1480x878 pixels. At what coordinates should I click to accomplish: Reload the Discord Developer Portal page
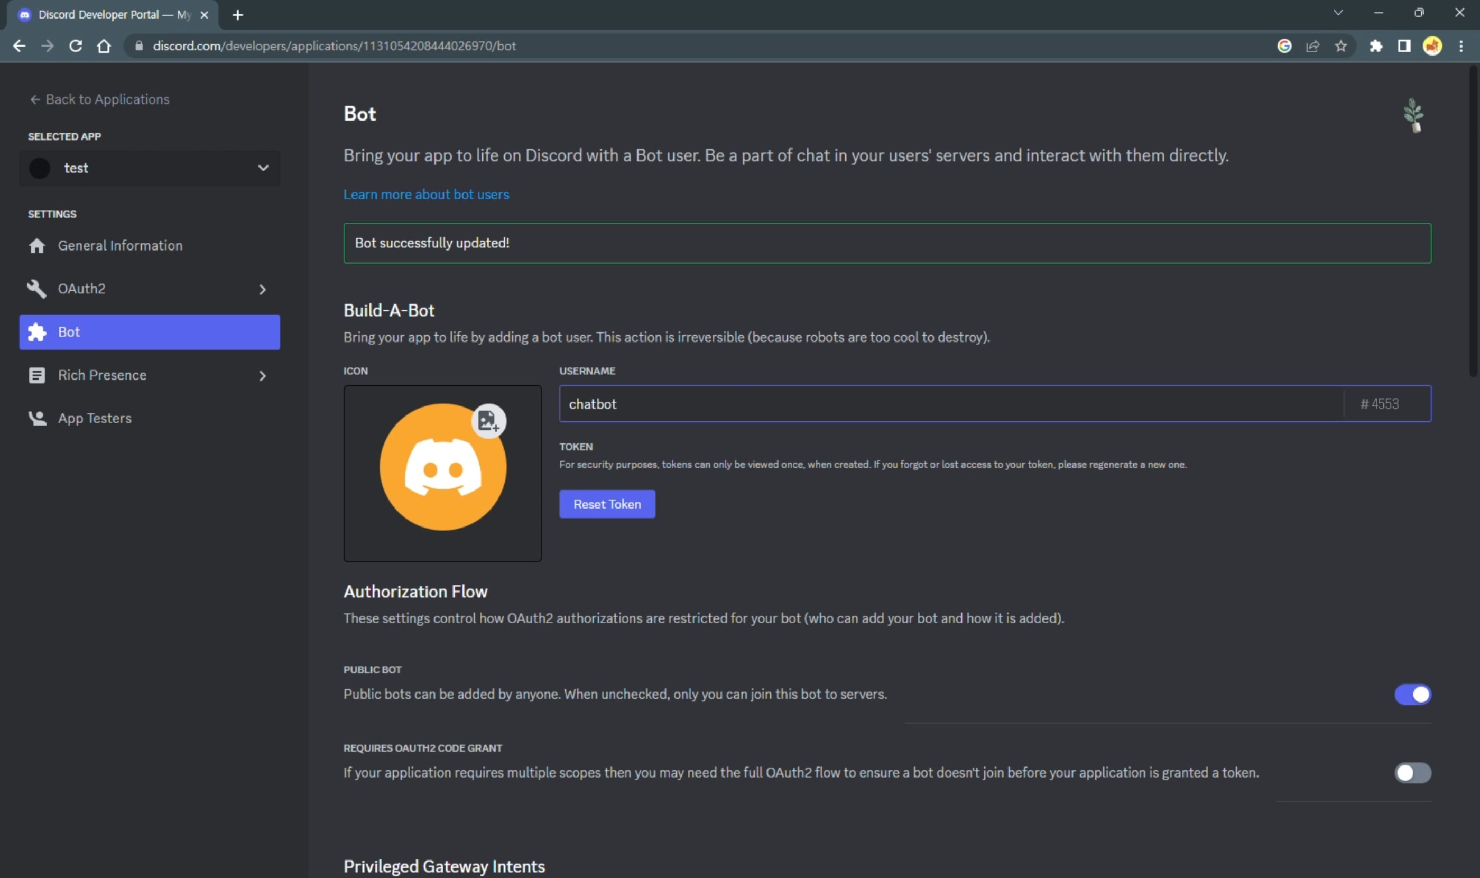(76, 45)
